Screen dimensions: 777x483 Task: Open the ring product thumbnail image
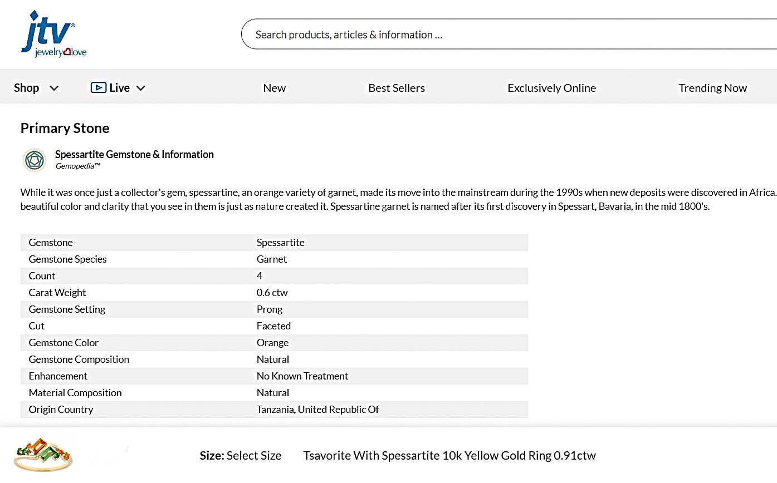43,455
